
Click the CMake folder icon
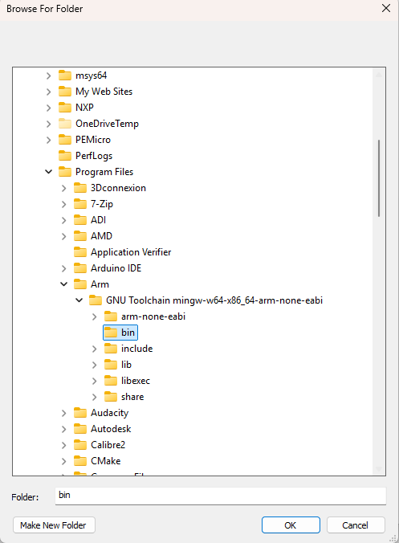[x=80, y=461]
